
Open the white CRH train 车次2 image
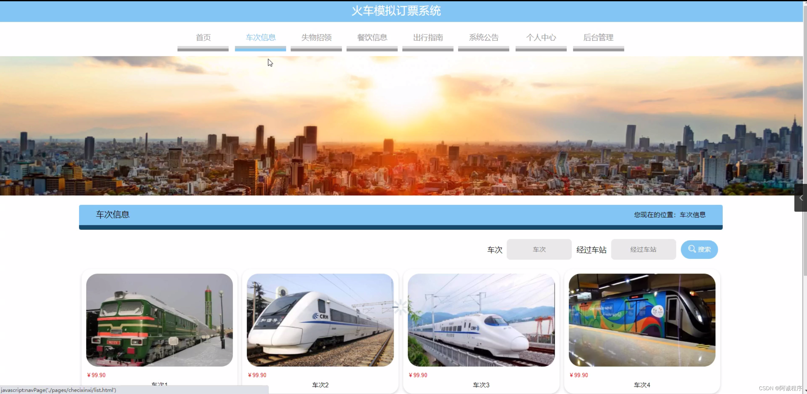tap(320, 320)
